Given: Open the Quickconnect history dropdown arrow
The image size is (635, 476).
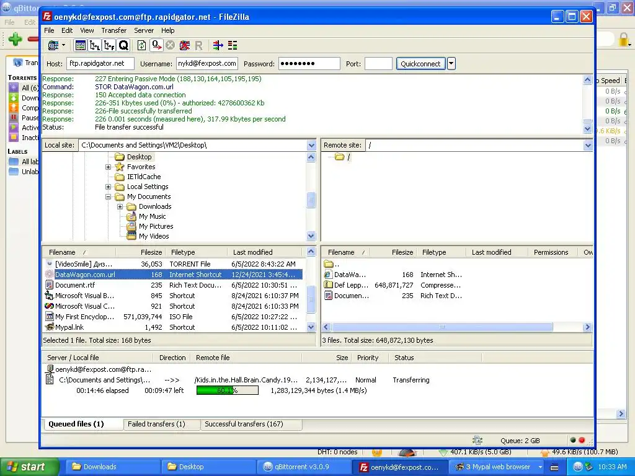Looking at the screenshot, I should tap(451, 64).
